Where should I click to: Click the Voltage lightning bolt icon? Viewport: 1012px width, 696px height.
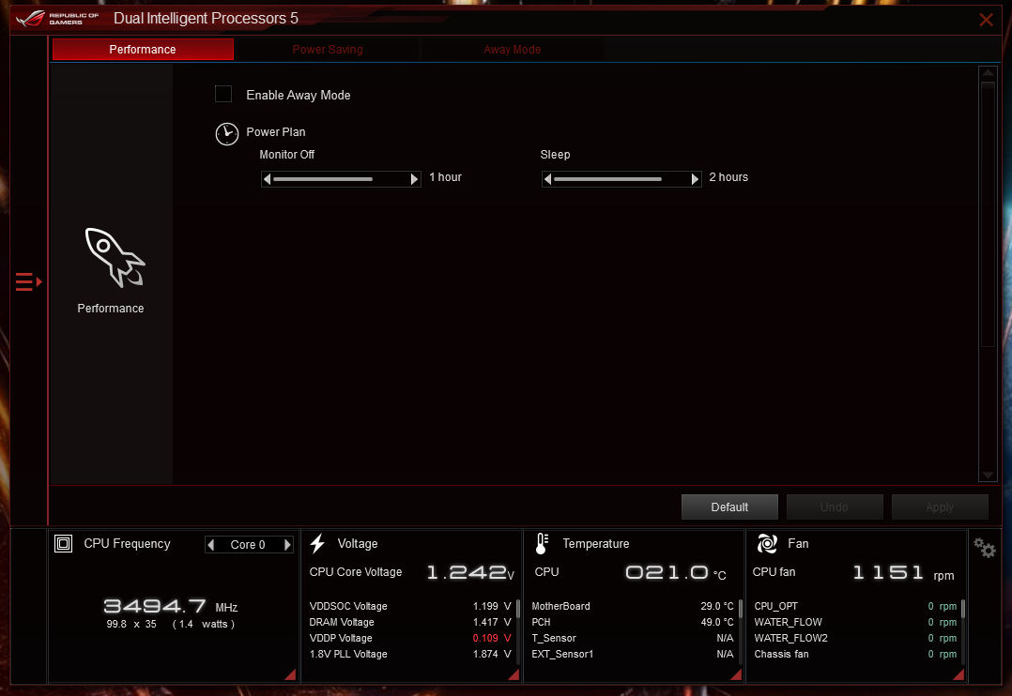pyautogui.click(x=317, y=544)
